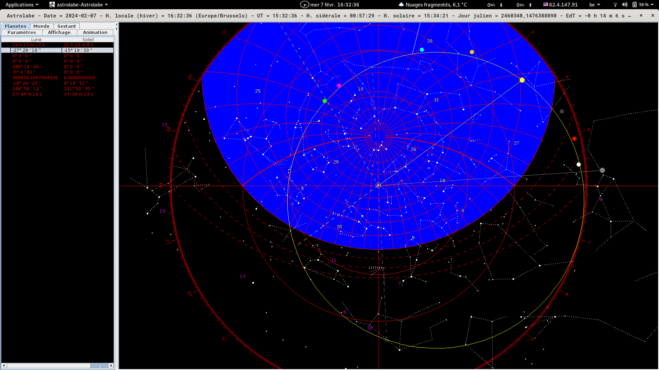659x370 pixels.
Task: Click the Soleil column header
Action: pos(88,40)
